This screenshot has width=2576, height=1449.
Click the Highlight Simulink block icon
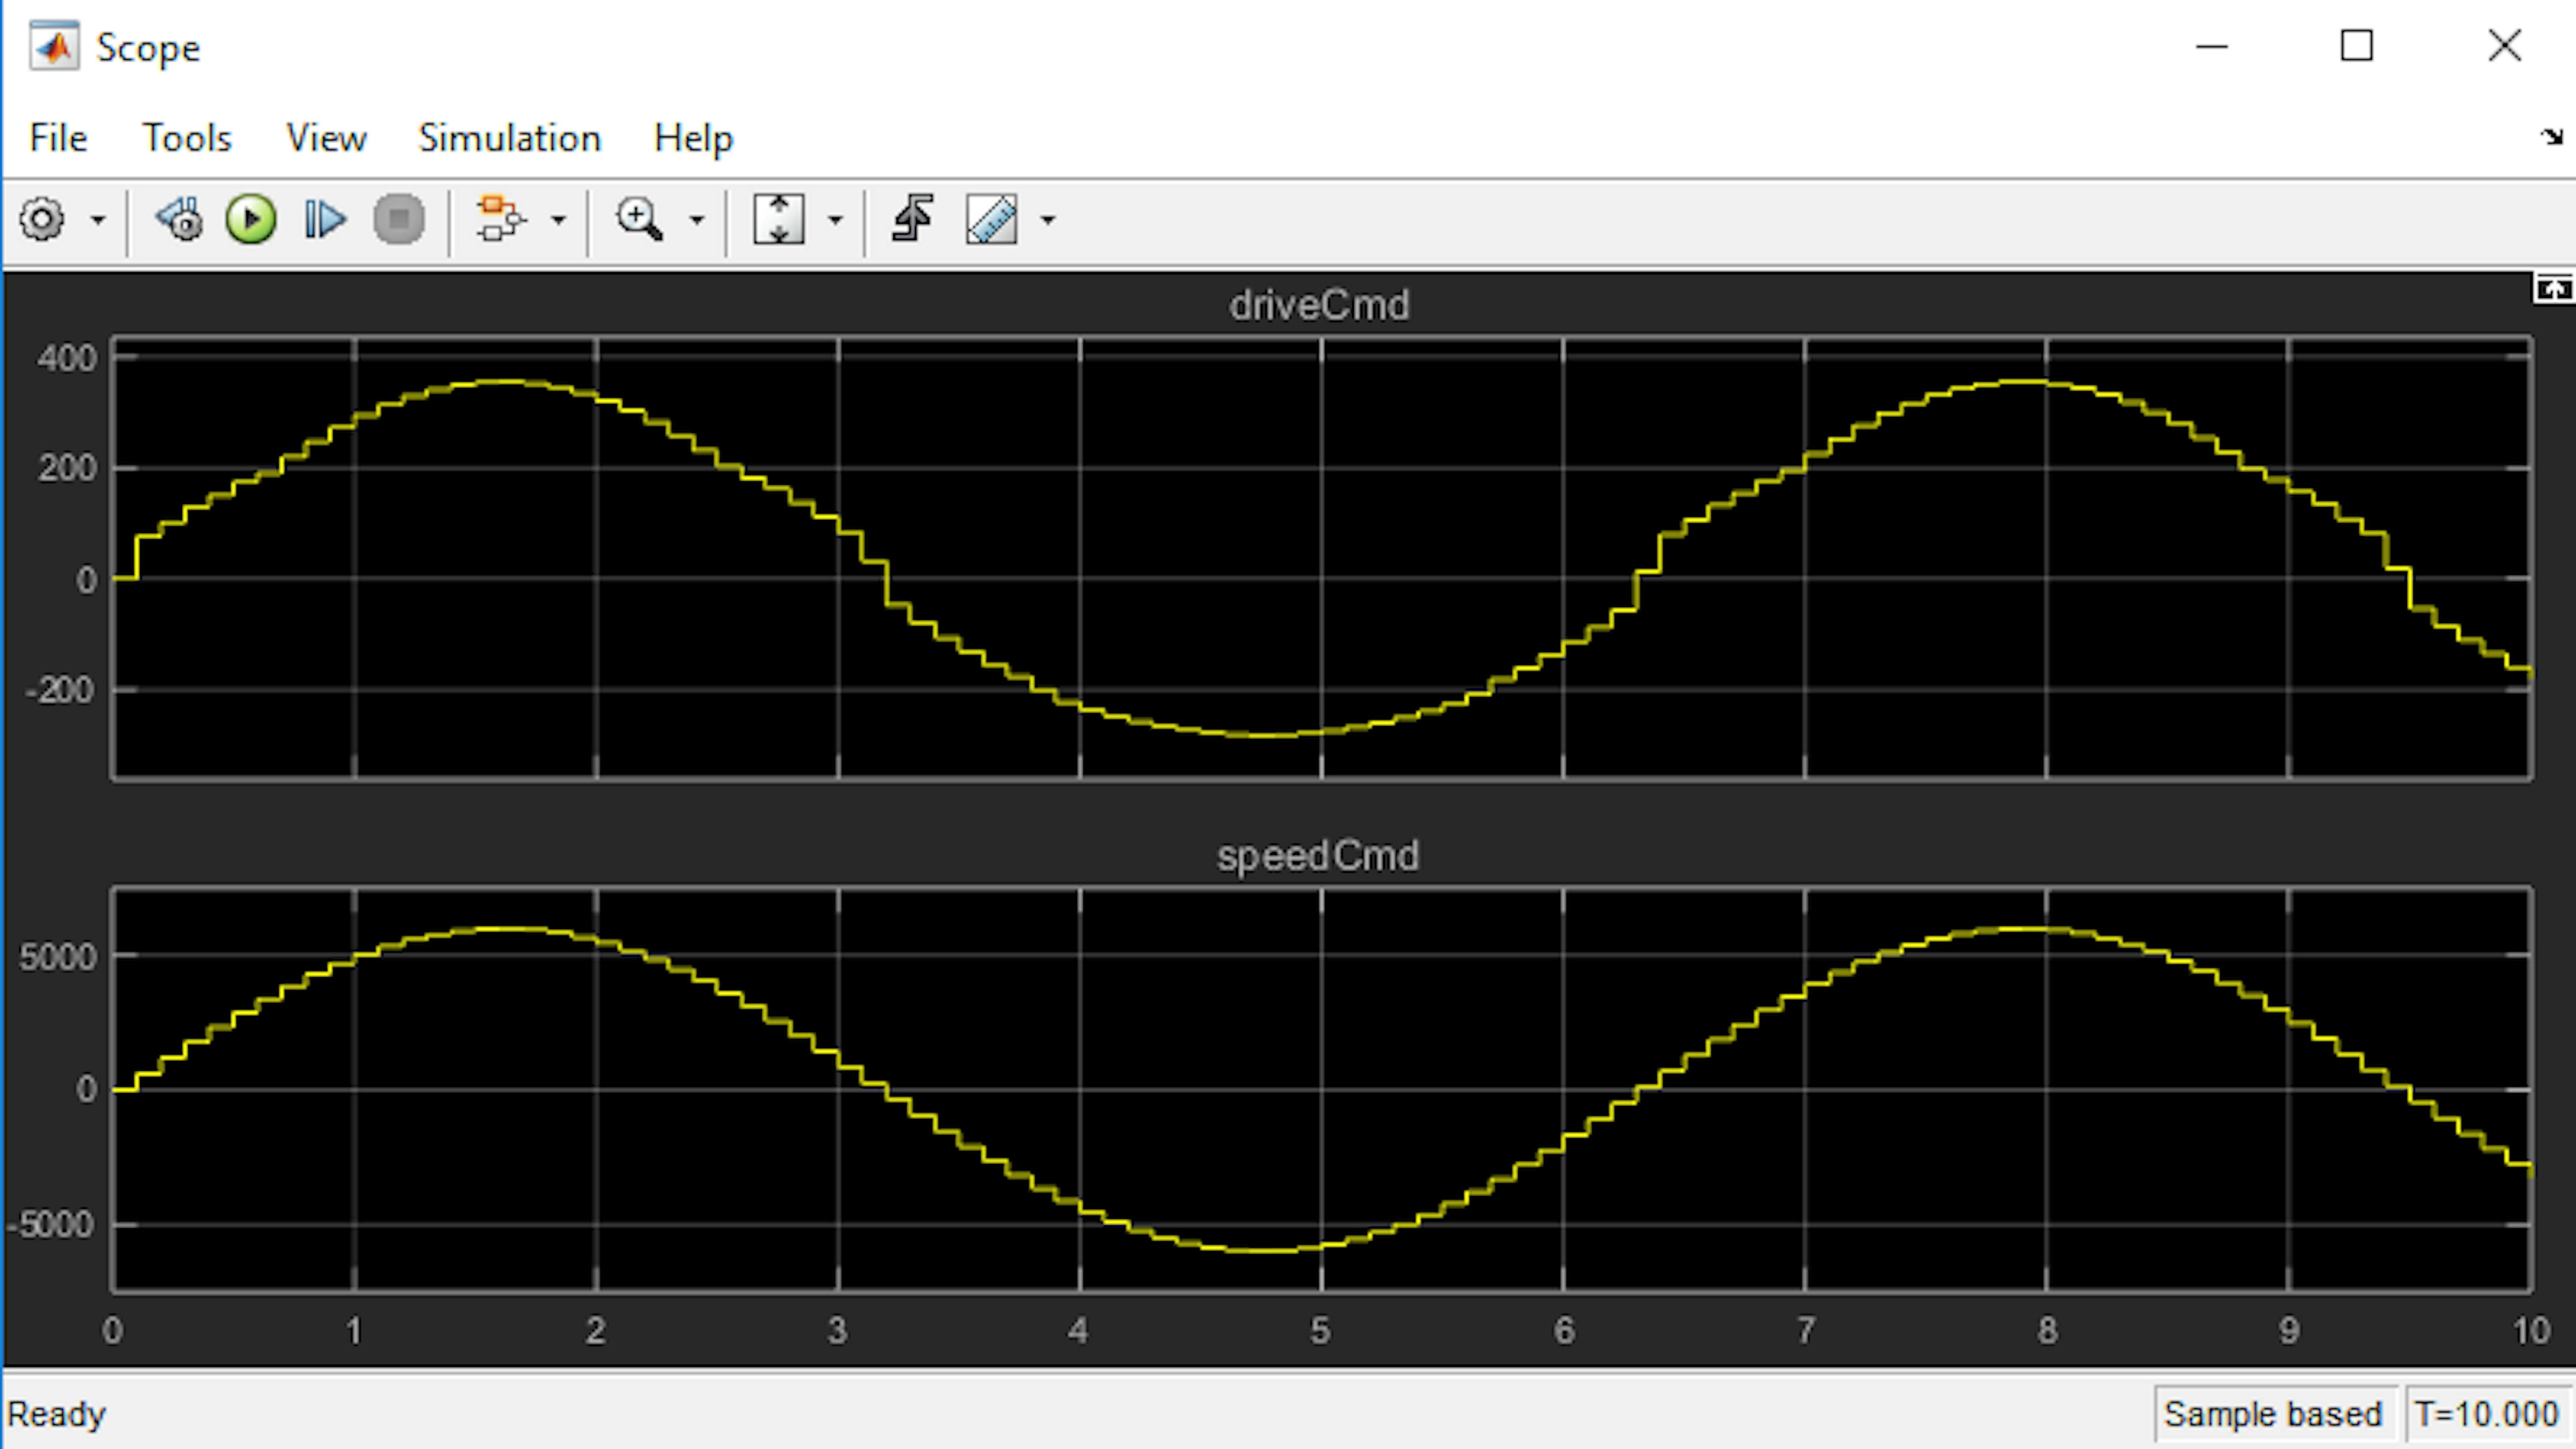click(500, 219)
